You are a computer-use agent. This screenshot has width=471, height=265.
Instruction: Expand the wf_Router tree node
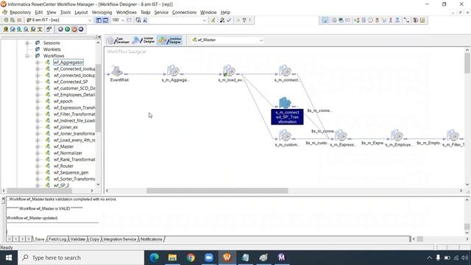pos(38,166)
